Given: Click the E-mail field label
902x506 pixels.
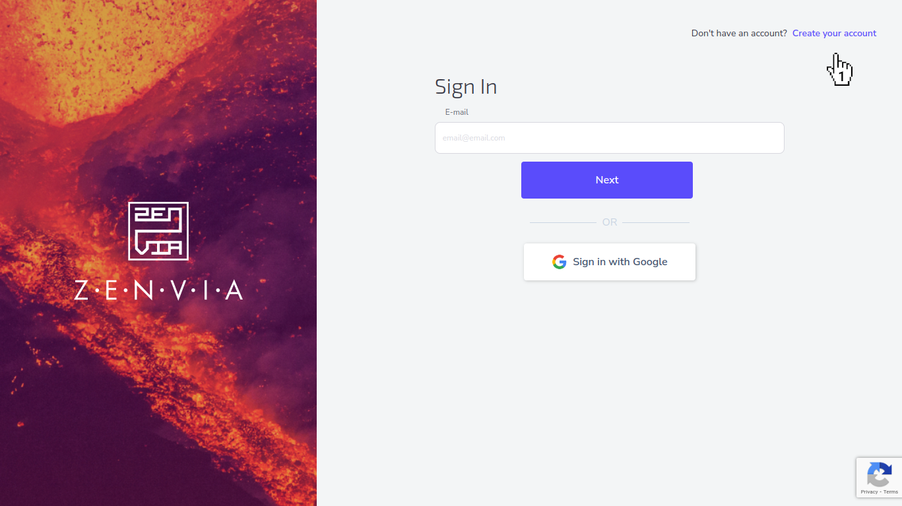Looking at the screenshot, I should tap(457, 112).
